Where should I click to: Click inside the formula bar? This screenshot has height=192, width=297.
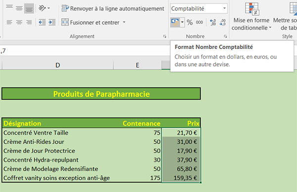click(85, 51)
